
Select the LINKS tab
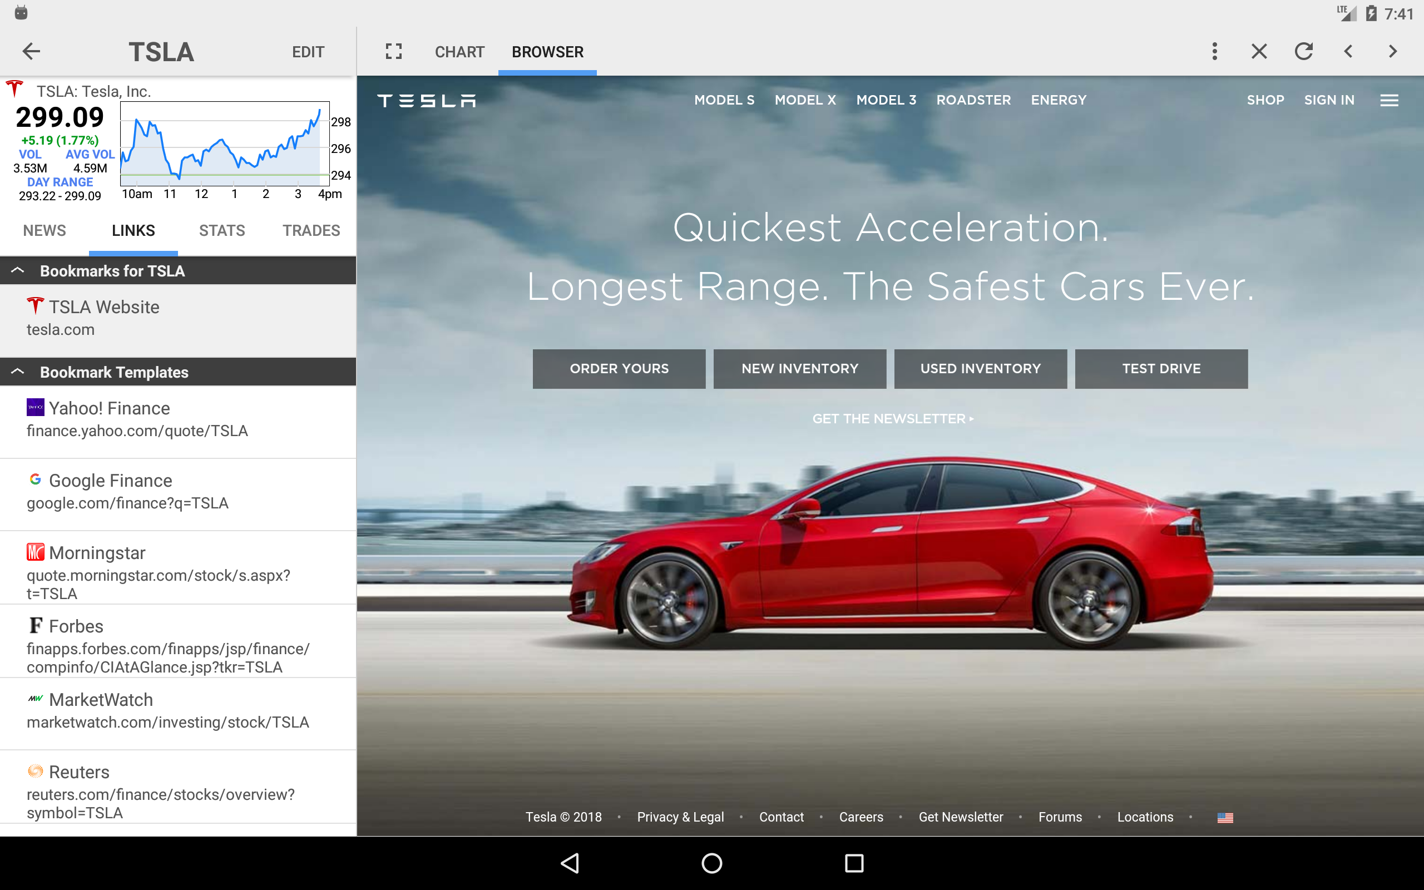tap(133, 231)
